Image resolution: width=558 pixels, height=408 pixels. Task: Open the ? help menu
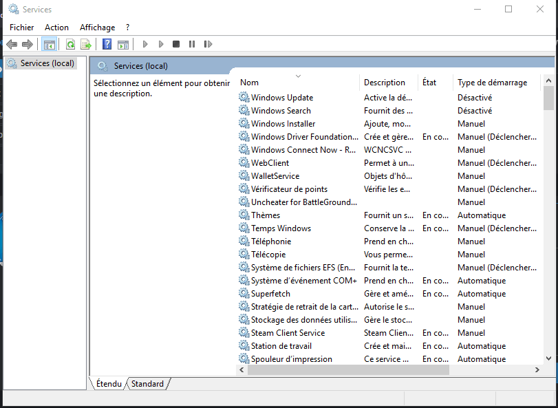pos(128,28)
